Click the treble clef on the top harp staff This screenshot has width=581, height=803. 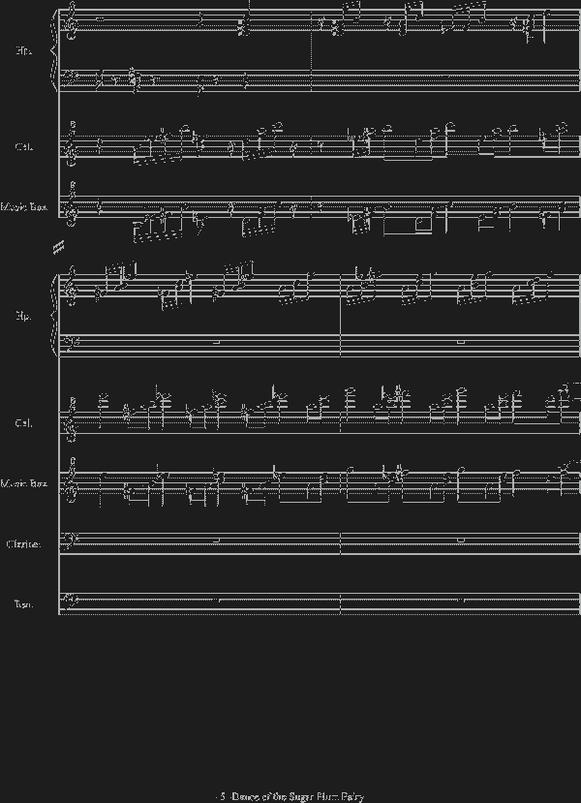[69, 17]
